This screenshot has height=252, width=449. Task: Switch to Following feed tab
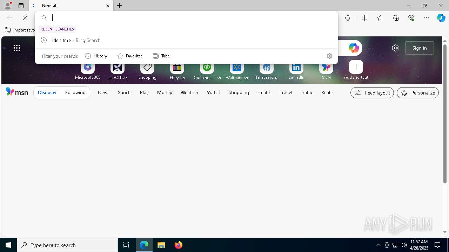(75, 92)
